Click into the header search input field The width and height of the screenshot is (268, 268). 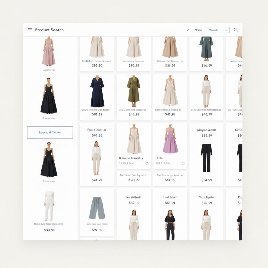coord(215,30)
